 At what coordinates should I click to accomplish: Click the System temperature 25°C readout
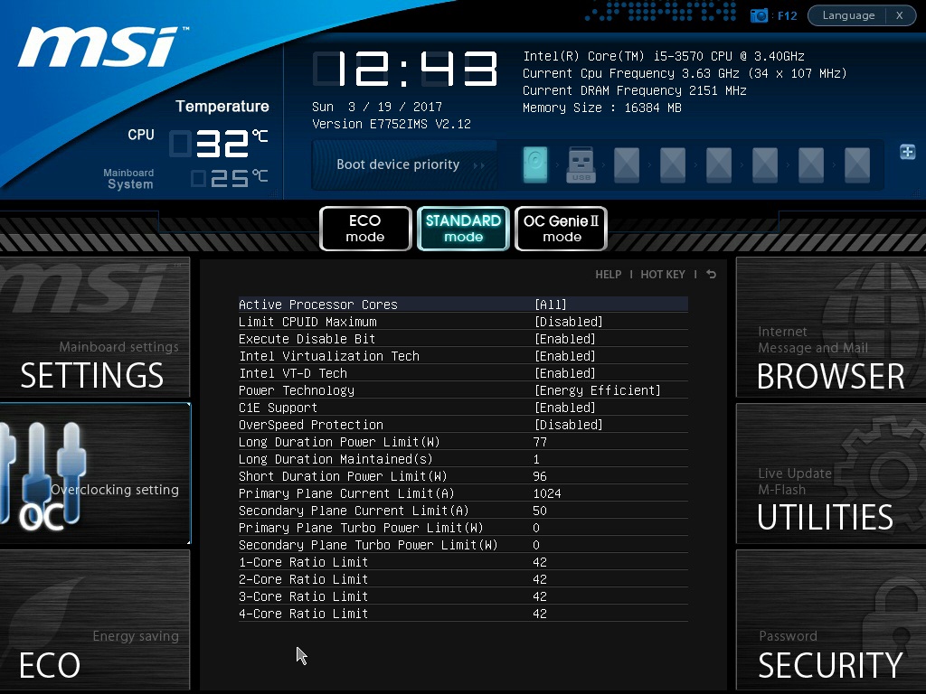coord(230,178)
